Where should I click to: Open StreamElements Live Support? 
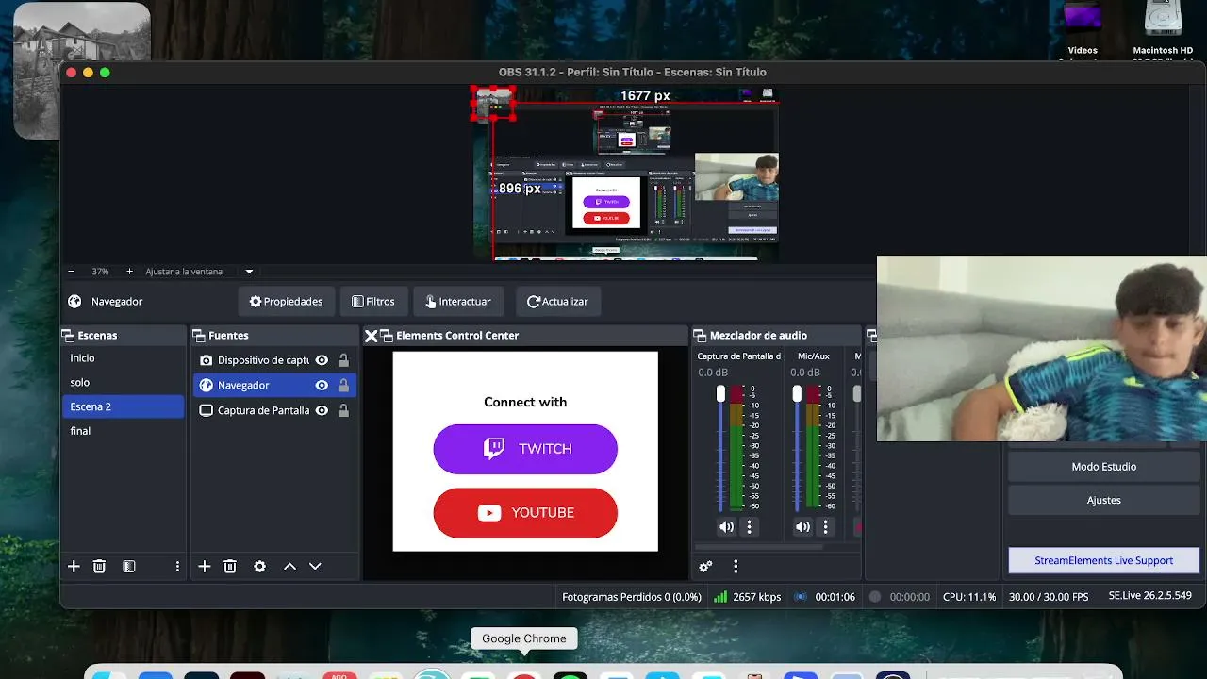(1103, 560)
